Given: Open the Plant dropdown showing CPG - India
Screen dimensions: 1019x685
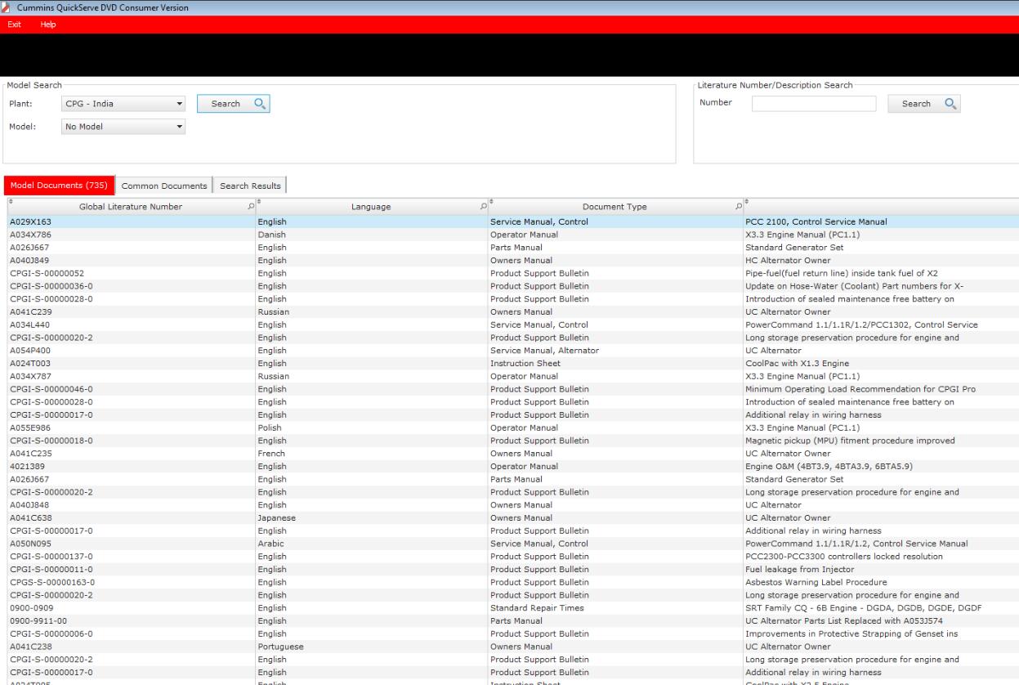Looking at the screenshot, I should [x=123, y=104].
